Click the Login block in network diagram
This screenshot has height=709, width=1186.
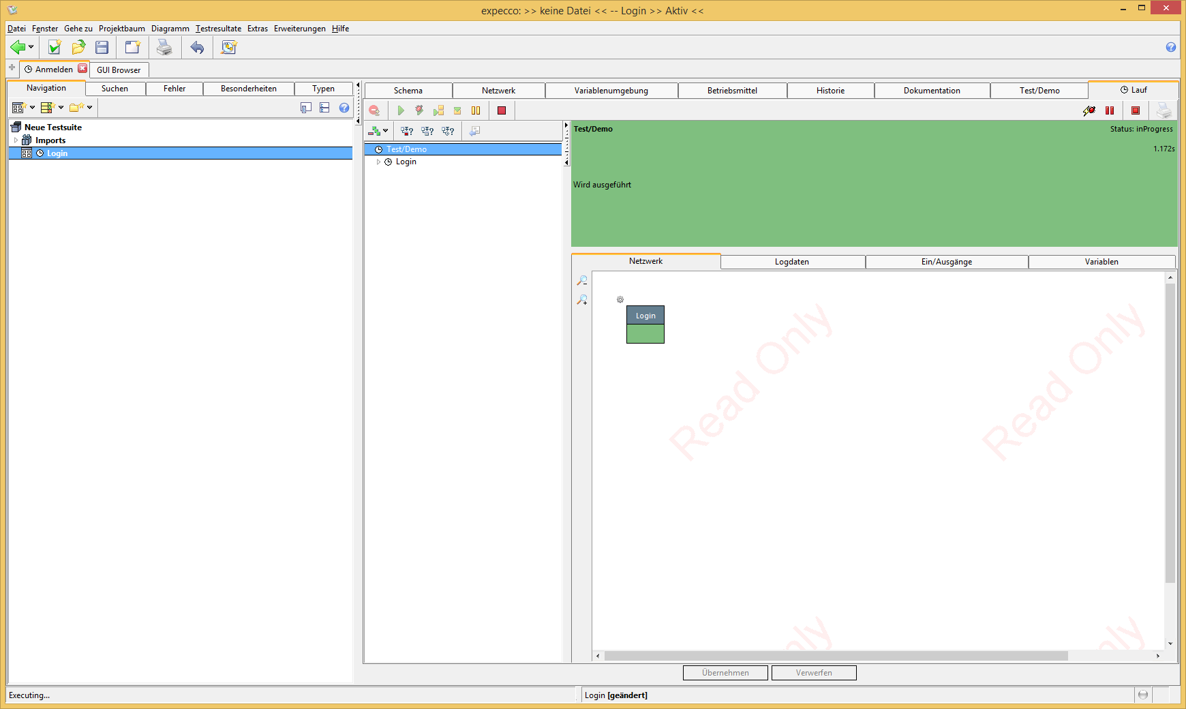pyautogui.click(x=645, y=324)
